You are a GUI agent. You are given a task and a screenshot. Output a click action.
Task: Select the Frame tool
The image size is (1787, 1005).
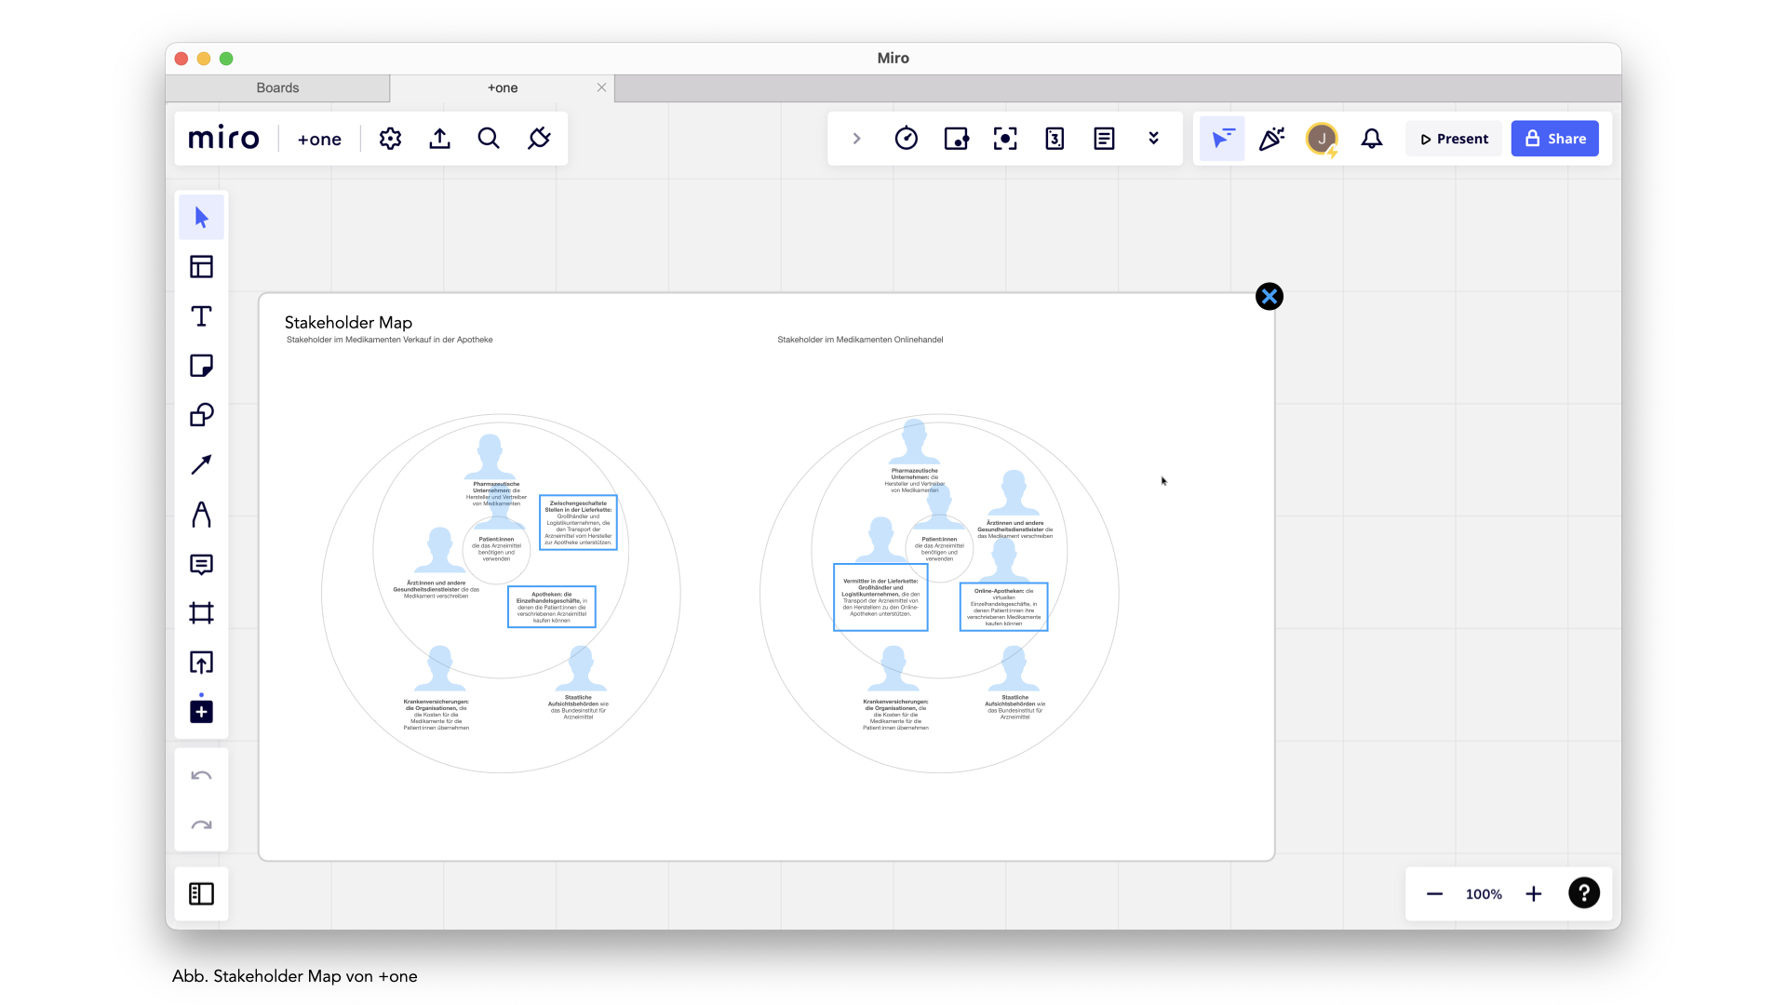(x=201, y=613)
